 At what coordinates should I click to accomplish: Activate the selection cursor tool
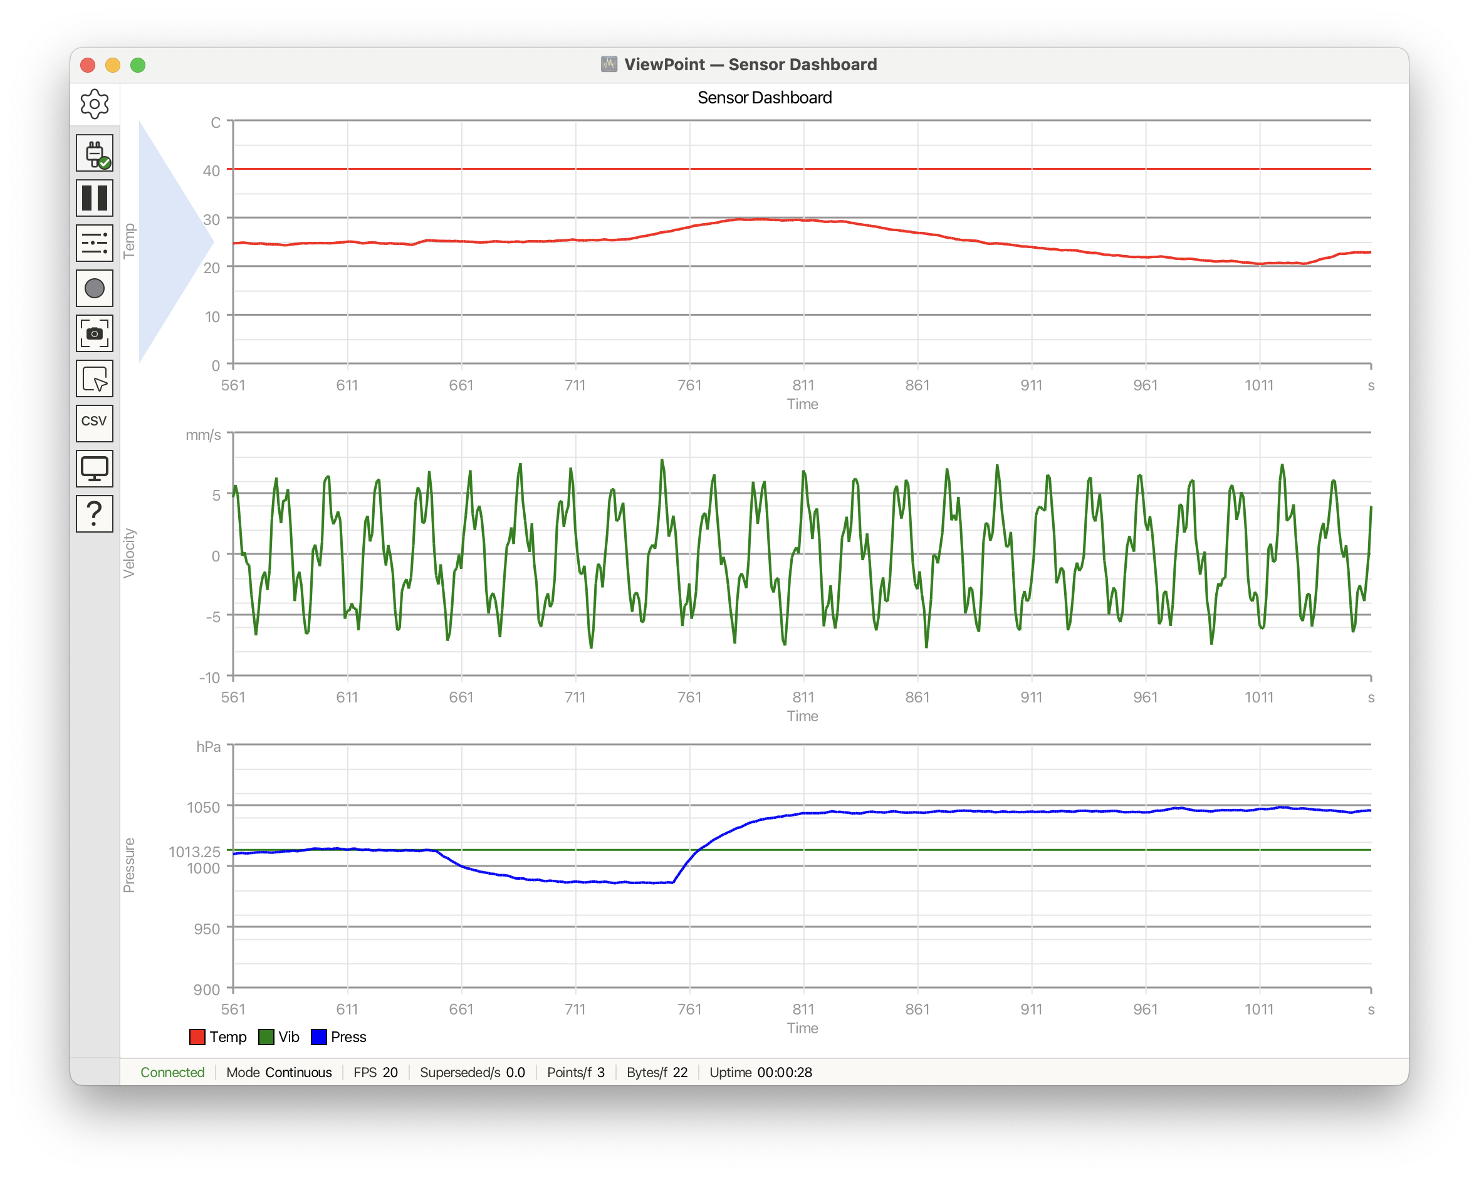[x=95, y=379]
